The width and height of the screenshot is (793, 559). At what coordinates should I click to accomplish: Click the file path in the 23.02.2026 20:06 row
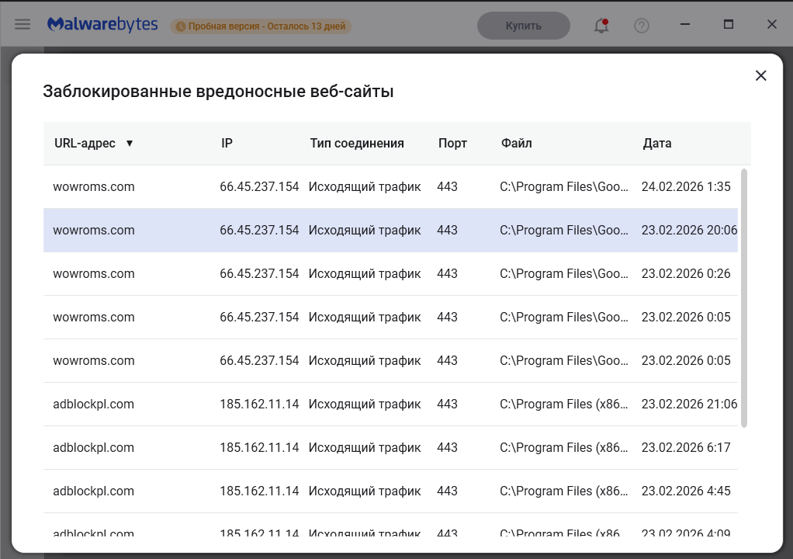coord(564,230)
